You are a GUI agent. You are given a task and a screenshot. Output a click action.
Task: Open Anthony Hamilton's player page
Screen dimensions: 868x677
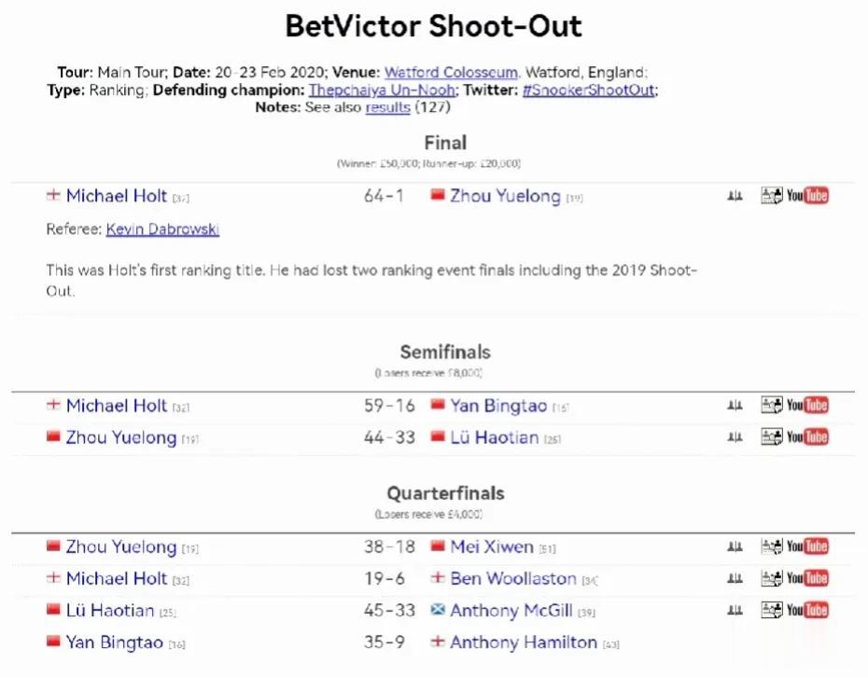(524, 642)
